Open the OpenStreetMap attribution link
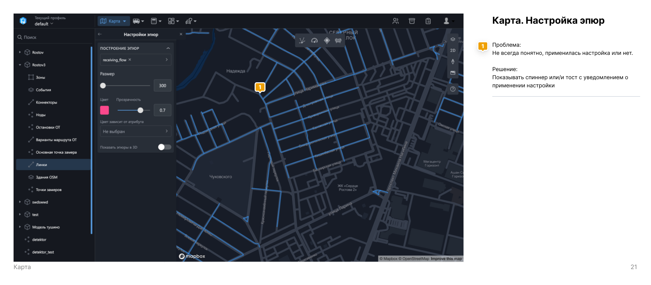The width and height of the screenshot is (651, 285). [414, 259]
